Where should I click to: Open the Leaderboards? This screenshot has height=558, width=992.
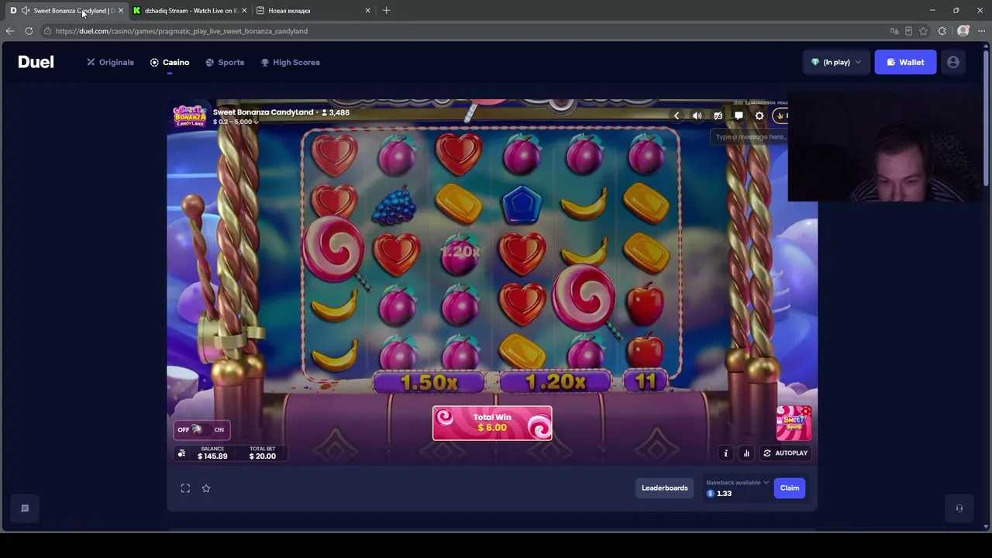point(664,487)
